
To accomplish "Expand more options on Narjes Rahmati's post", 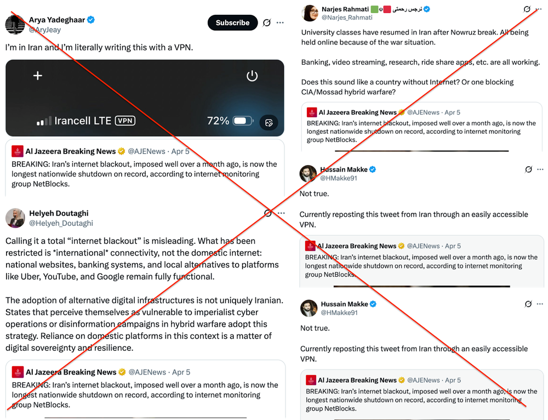I will click(540, 9).
